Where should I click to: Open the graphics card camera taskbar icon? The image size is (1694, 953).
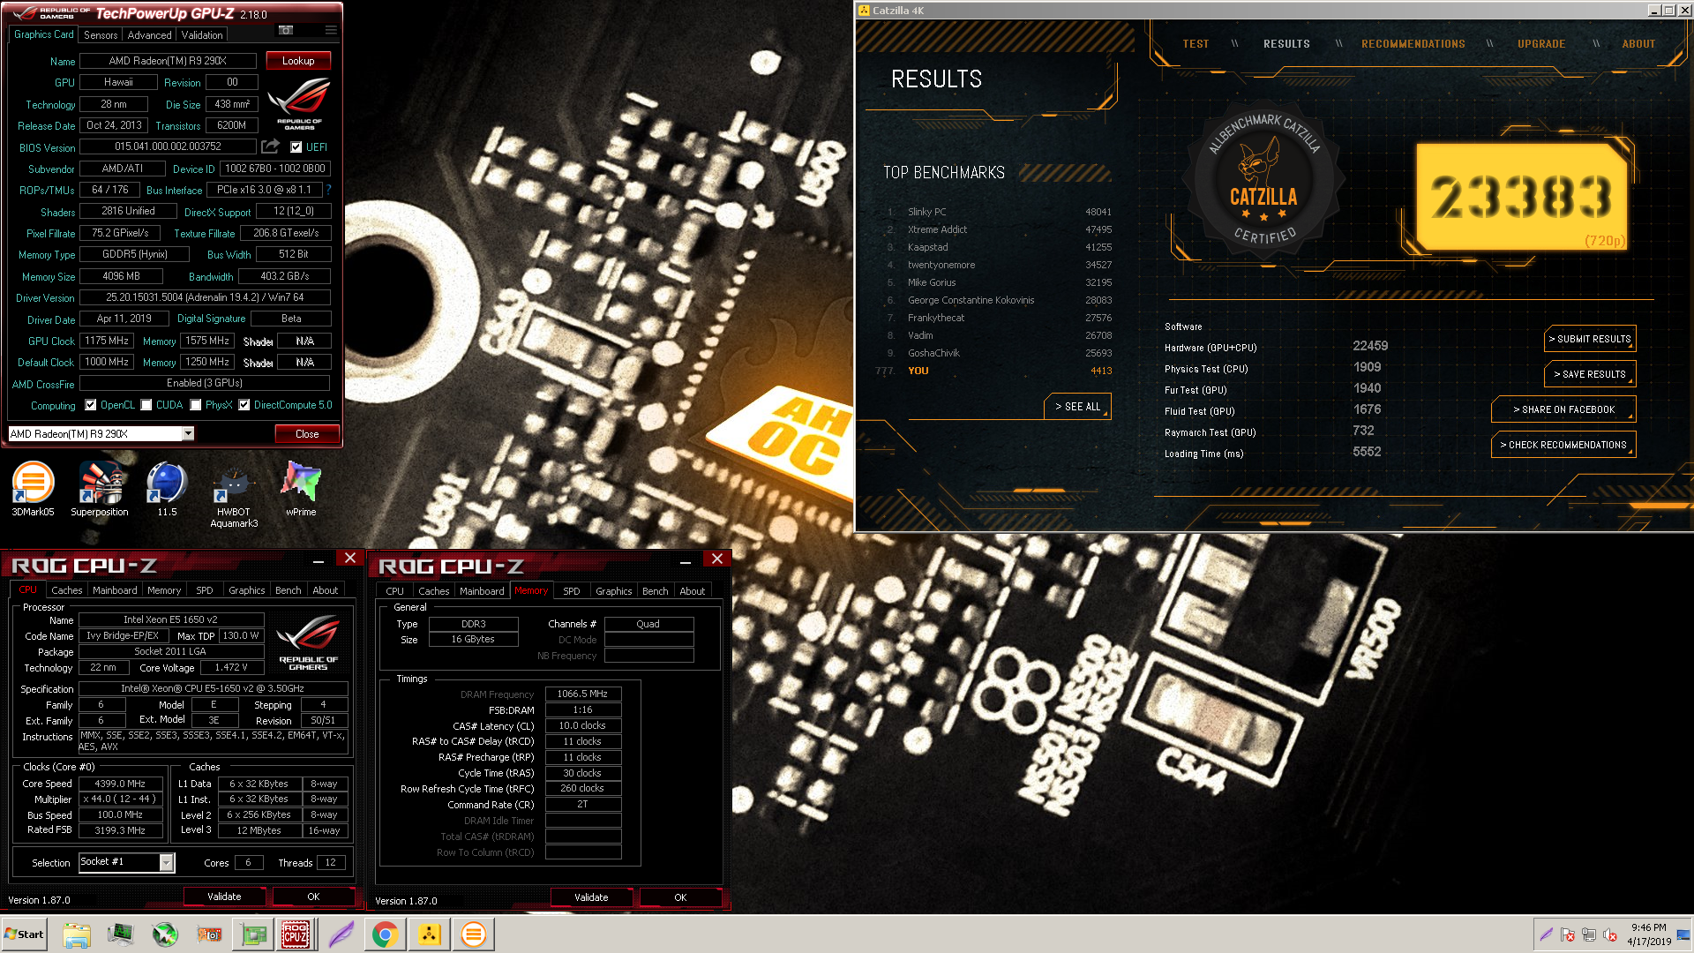pos(209,934)
